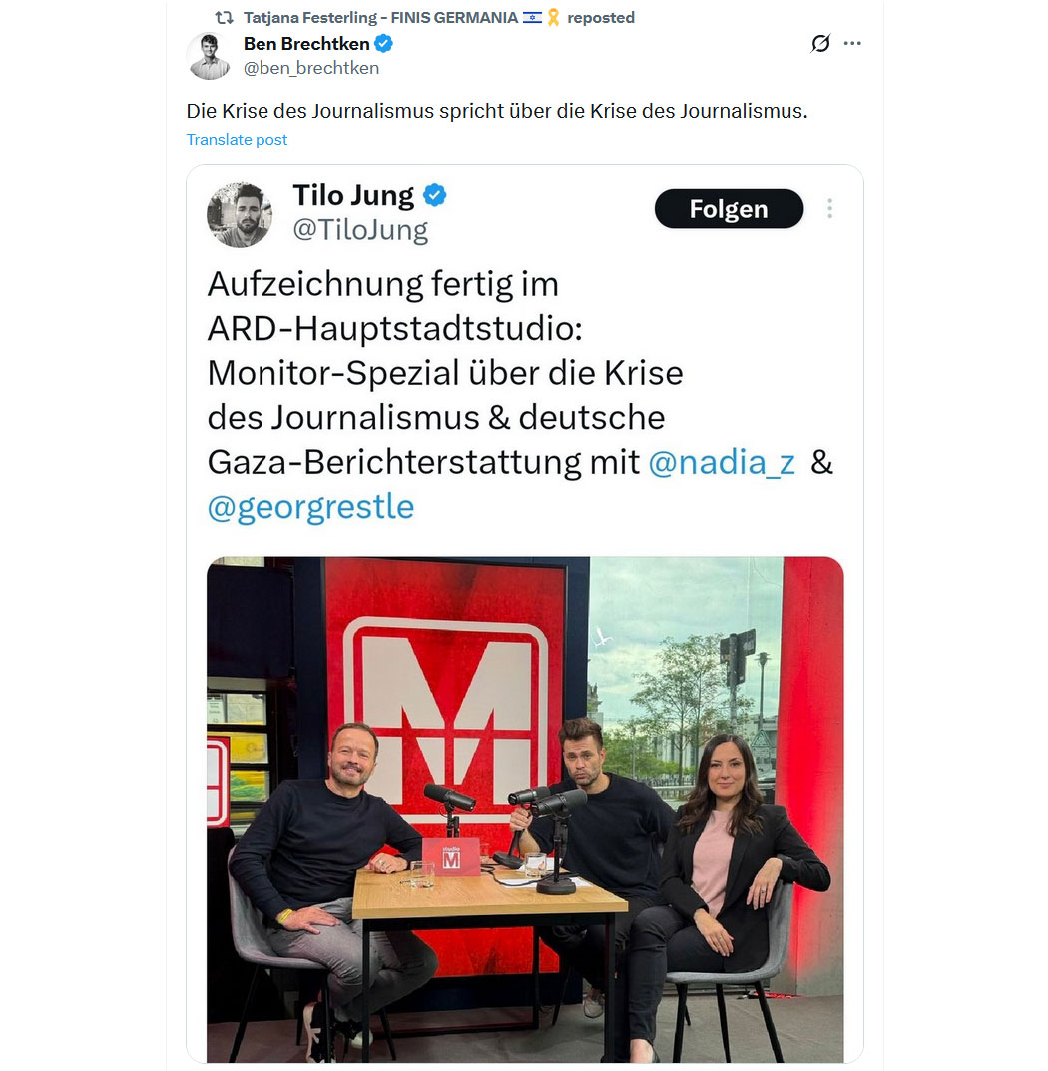Click the repost arrows icon at top
The height and width of the screenshot is (1071, 1048).
click(x=225, y=18)
